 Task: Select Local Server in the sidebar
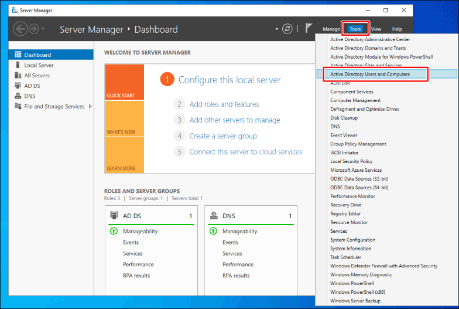click(x=51, y=65)
